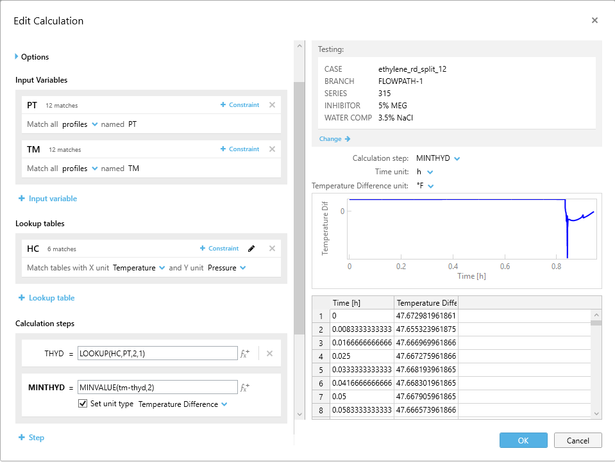Open the Calculation step MINTHYD dropdown
The width and height of the screenshot is (615, 462).
pyautogui.click(x=439, y=158)
